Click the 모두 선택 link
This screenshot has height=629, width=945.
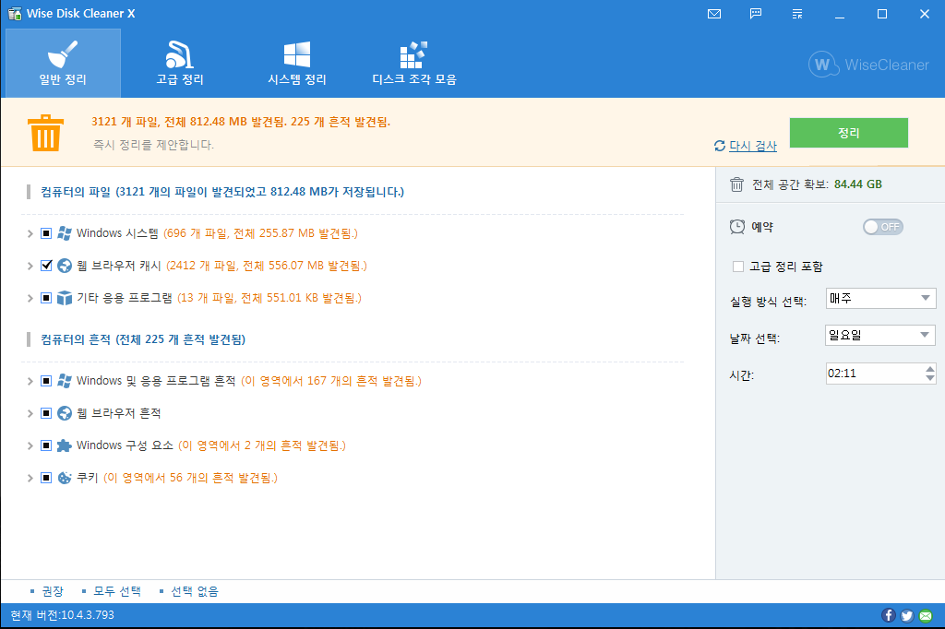(x=117, y=591)
